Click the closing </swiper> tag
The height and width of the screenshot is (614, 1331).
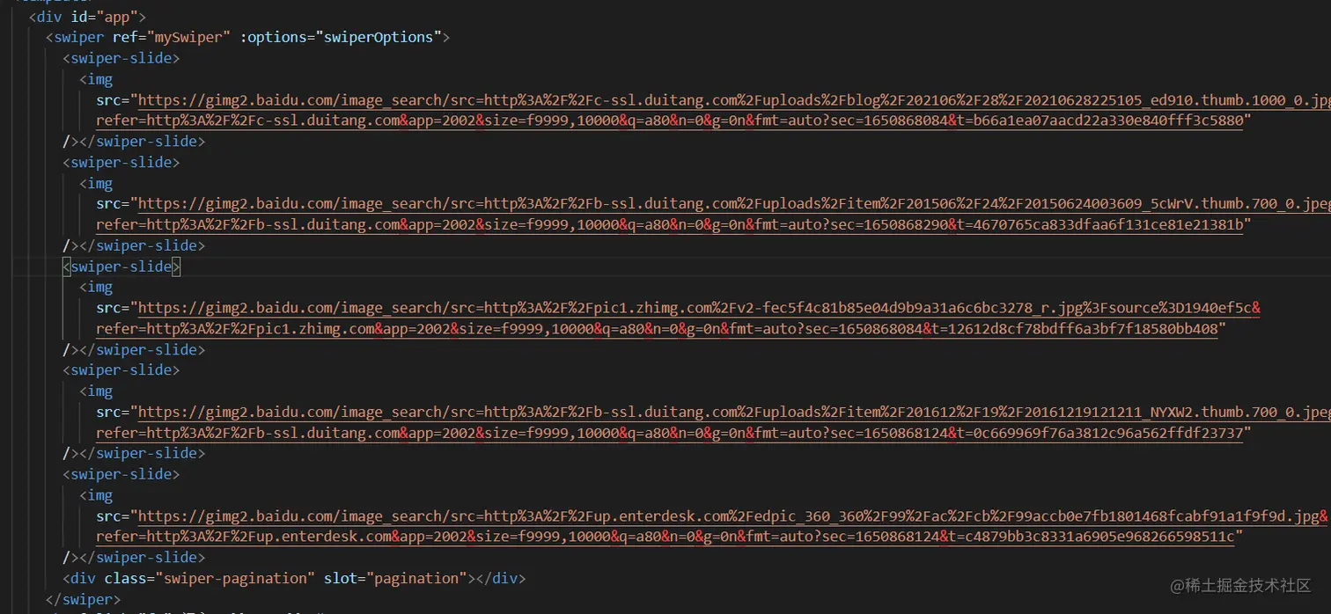point(84,599)
